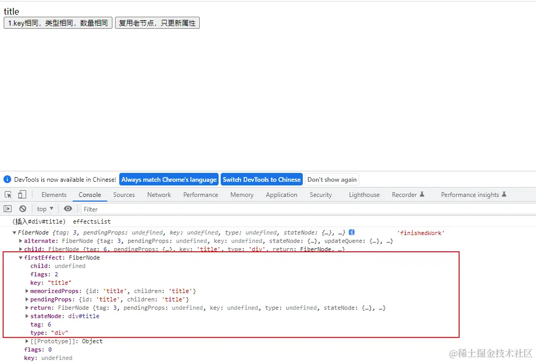Image resolution: width=536 pixels, height=362 pixels.
Task: Open live expression eye icon
Action: [68, 208]
